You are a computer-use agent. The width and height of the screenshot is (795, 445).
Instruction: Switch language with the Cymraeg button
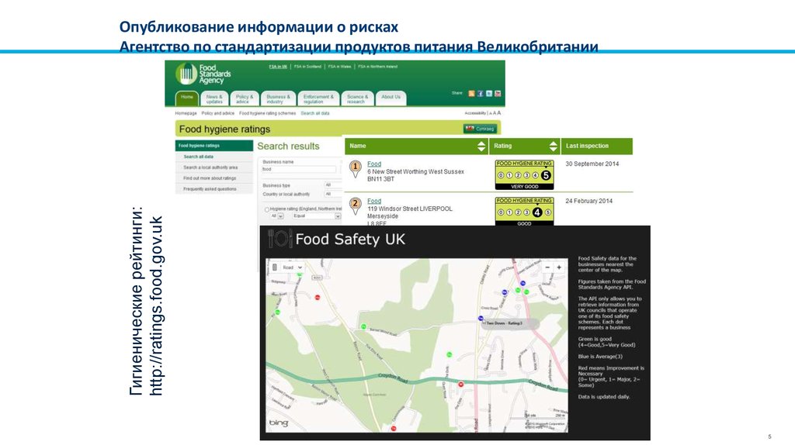(x=480, y=129)
